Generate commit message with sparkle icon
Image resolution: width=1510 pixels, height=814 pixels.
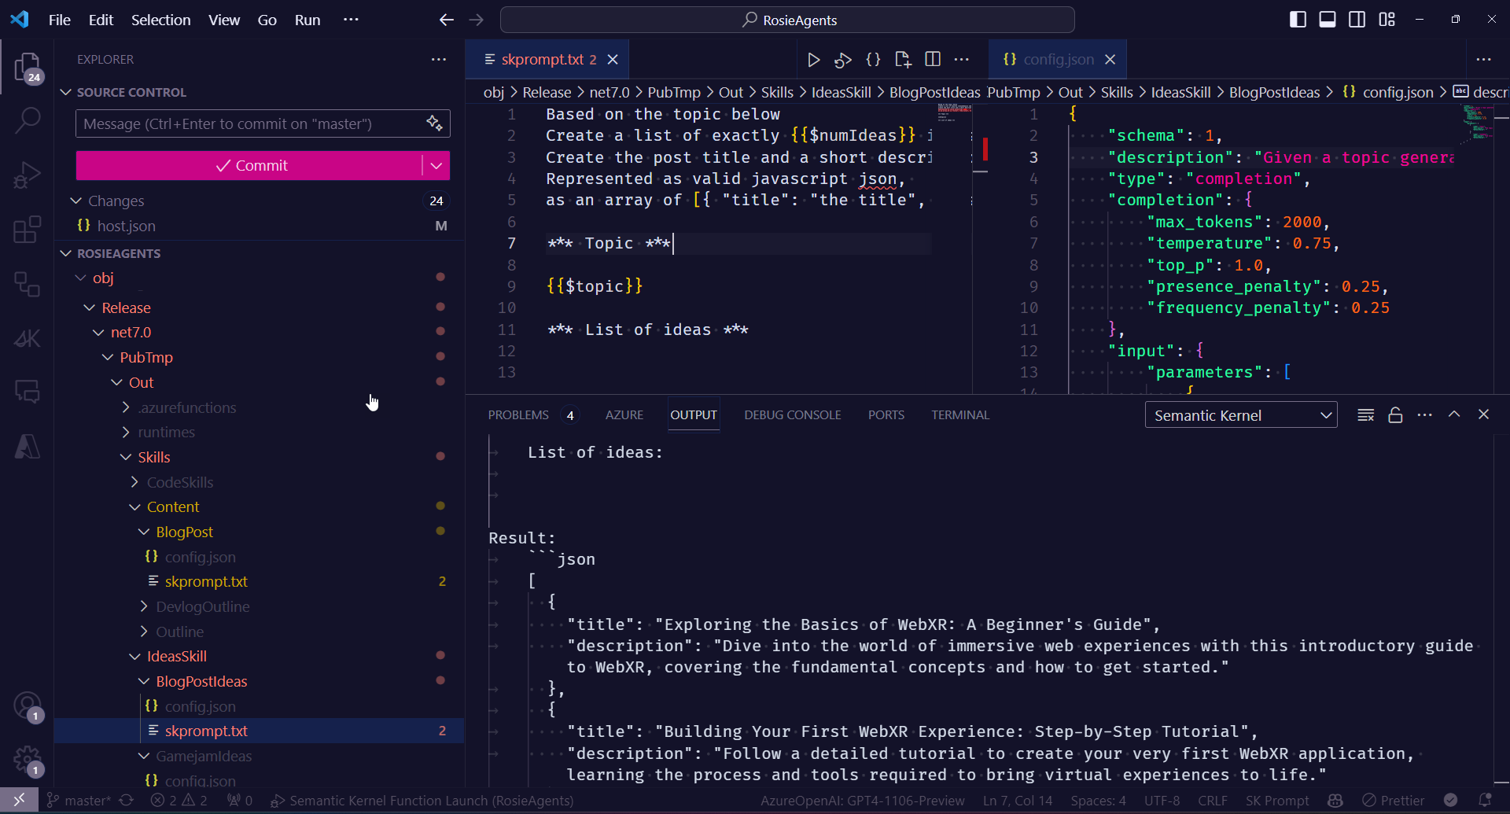434,123
